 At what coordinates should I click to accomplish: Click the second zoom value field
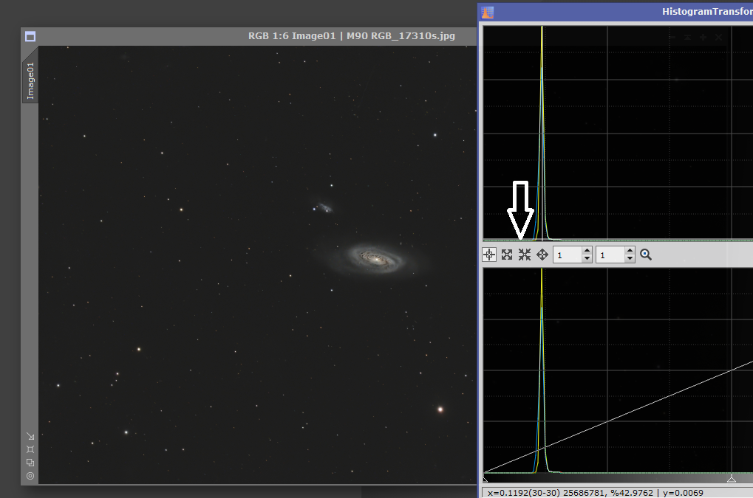[x=610, y=255]
